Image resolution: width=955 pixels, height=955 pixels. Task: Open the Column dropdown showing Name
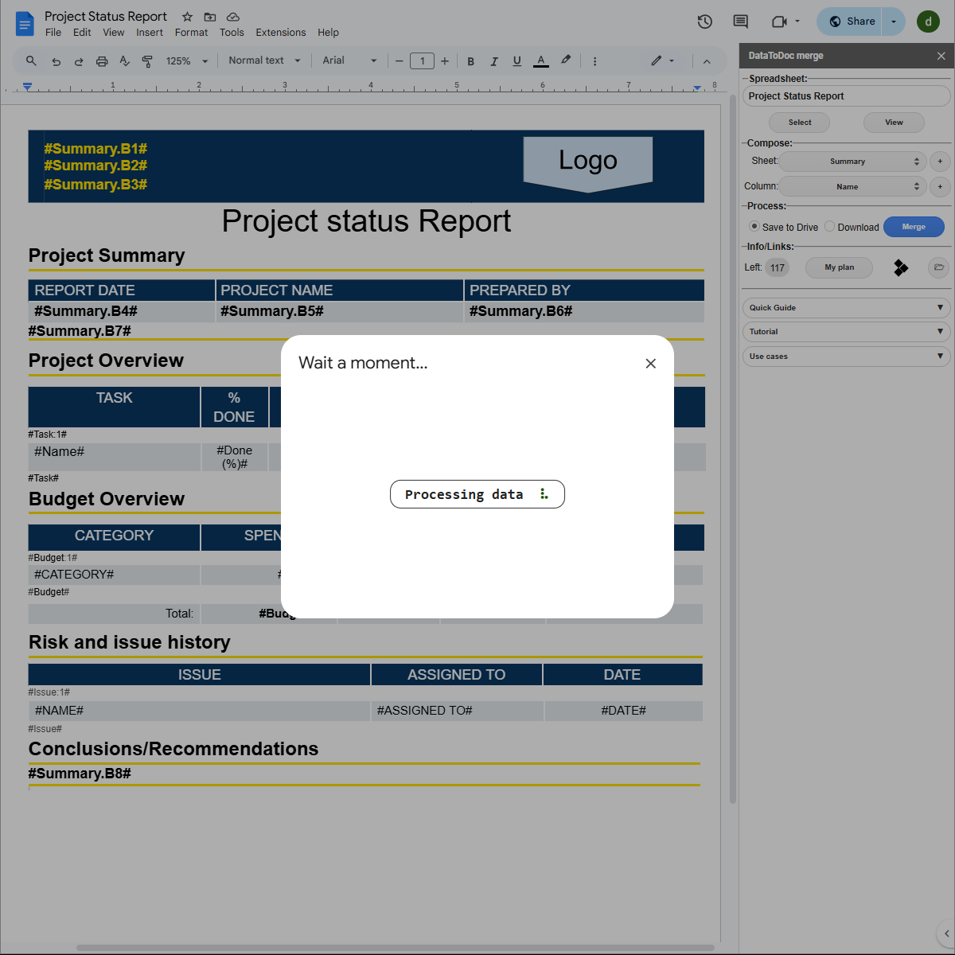coord(852,185)
